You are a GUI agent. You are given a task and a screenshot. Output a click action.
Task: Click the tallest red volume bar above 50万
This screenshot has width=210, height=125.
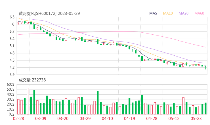coord(28,101)
